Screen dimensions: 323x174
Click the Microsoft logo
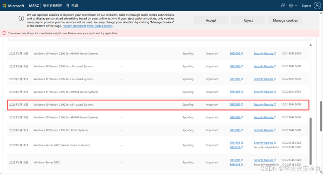(13, 6)
